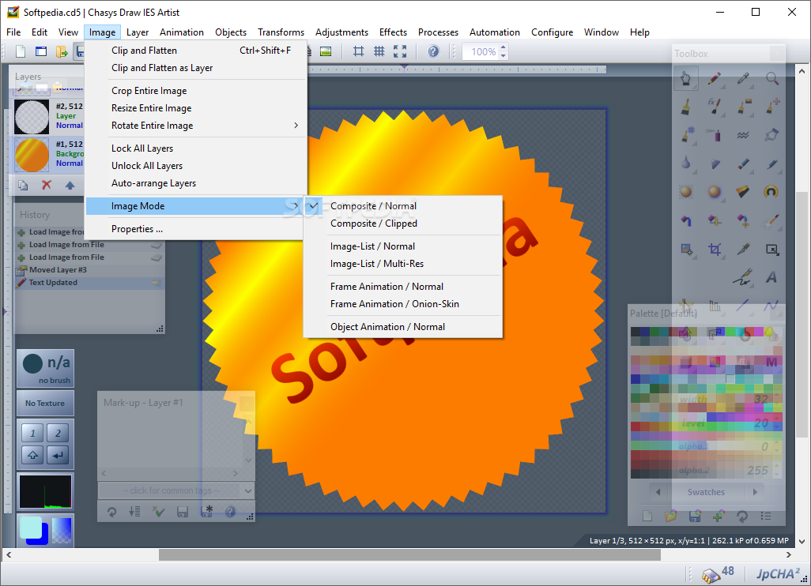Save palette with the disk icon
Viewport: 811px width, 586px height.
(695, 516)
